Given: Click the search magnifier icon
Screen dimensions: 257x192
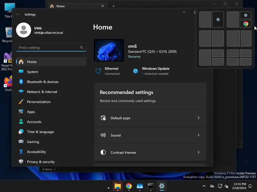Looking at the screenshot, I should [x=82, y=47].
